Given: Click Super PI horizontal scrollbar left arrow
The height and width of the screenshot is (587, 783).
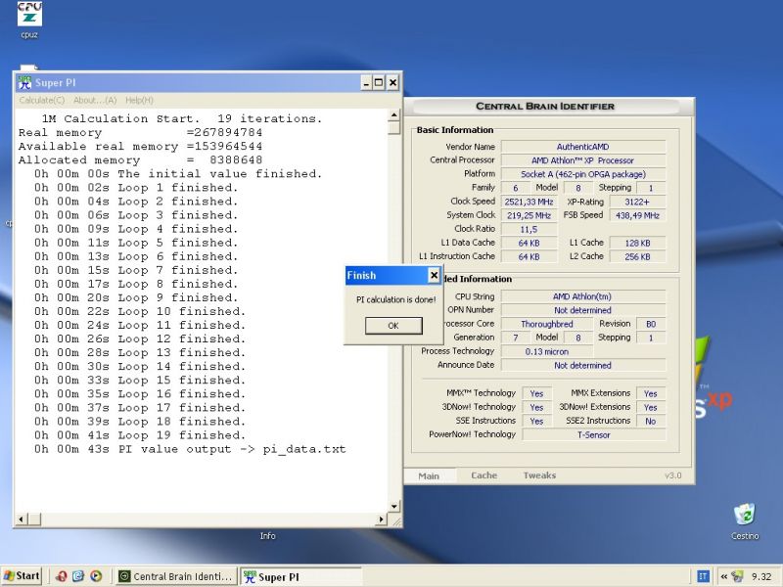Looking at the screenshot, I should coord(21,519).
